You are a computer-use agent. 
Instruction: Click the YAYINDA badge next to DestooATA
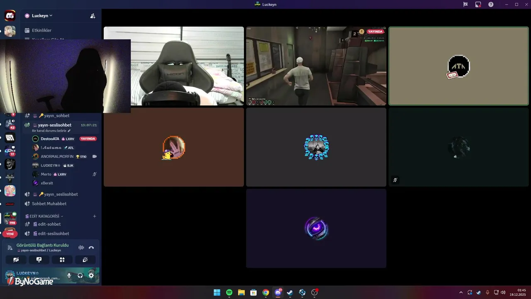point(88,139)
